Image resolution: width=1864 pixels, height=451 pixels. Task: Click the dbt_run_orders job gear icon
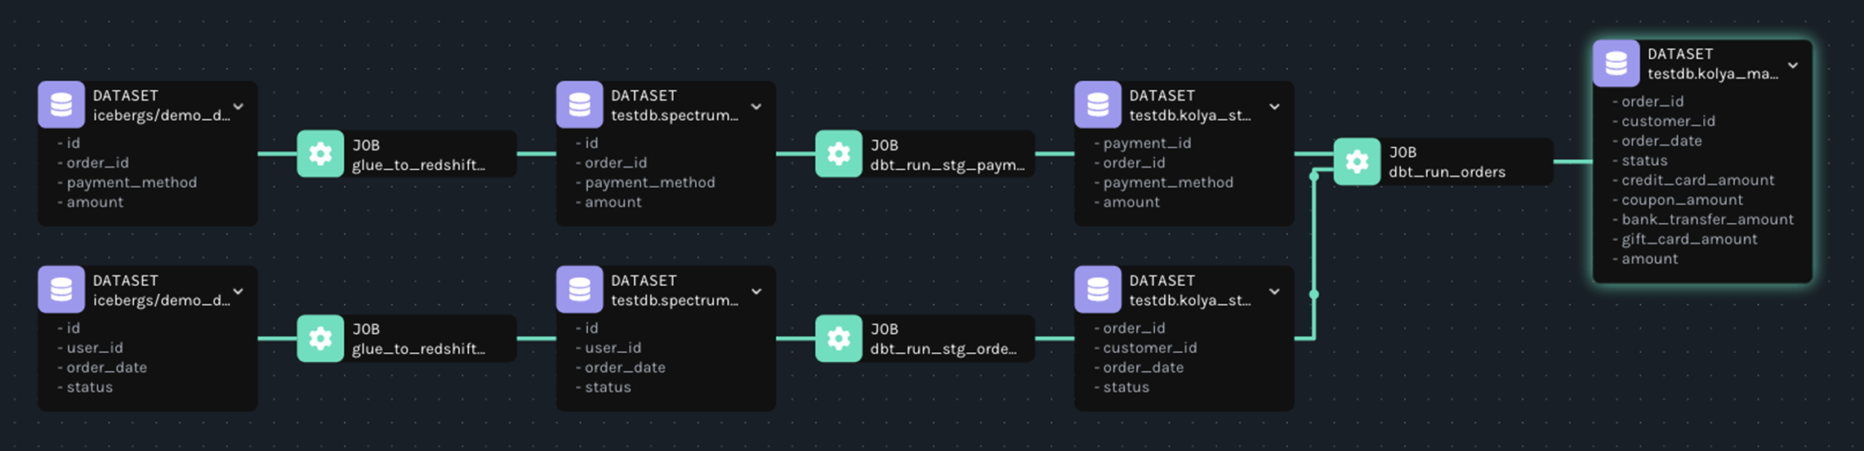point(1357,162)
